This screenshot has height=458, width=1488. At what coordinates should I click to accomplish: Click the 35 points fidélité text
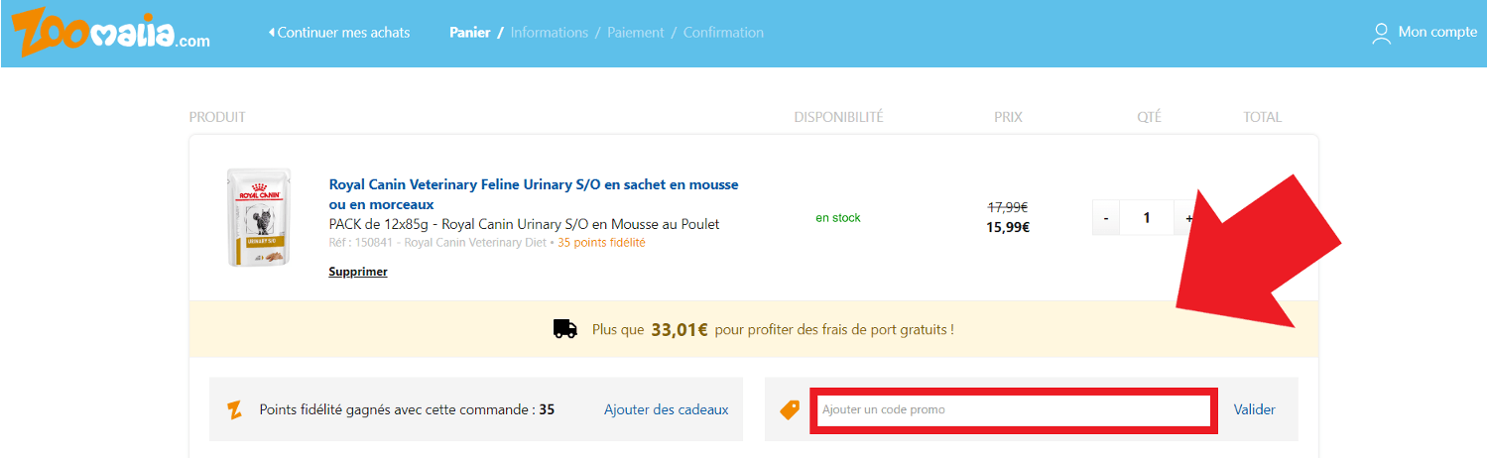click(601, 243)
